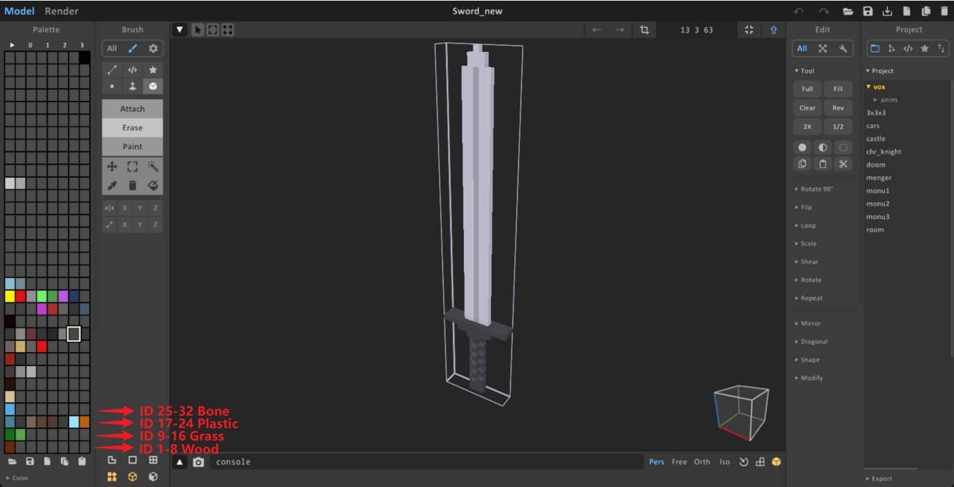
Task: Click the 2X scale button
Action: tap(807, 127)
